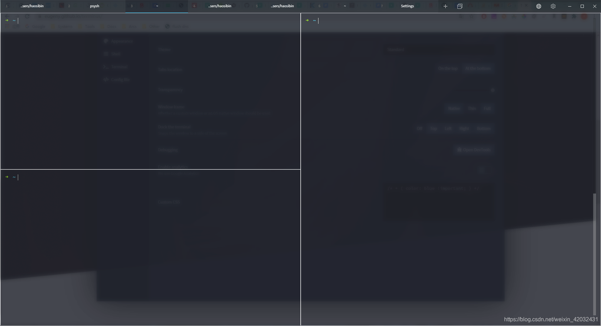Open tab 4 ..sers/haosibin
Viewport: 601px width, 326px height.
pyautogui.click(x=219, y=6)
